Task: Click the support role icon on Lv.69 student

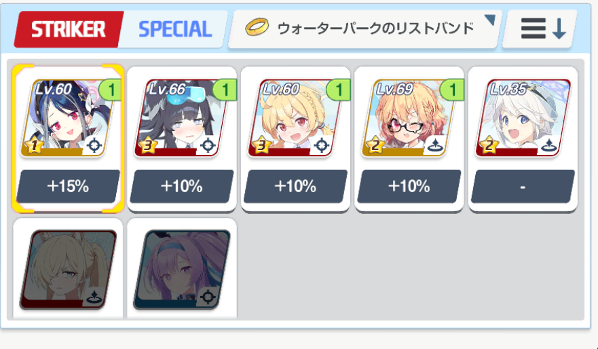Action: pos(435,145)
